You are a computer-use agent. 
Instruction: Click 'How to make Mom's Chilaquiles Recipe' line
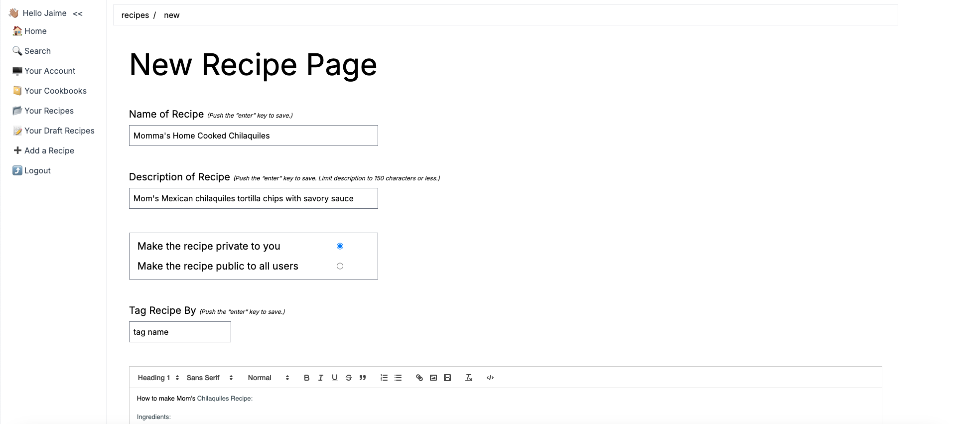point(195,399)
